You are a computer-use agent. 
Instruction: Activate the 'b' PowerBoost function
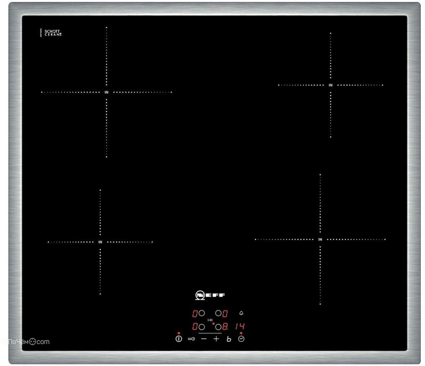[x=229, y=339]
